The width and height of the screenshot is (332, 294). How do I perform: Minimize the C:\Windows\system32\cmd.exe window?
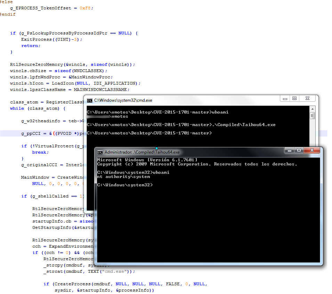pyautogui.click(x=285, y=99)
